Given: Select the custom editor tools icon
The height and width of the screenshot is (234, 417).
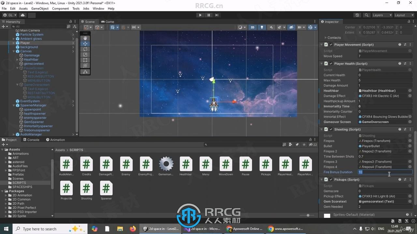Looking at the screenshot, I should pyautogui.click(x=85, y=72).
